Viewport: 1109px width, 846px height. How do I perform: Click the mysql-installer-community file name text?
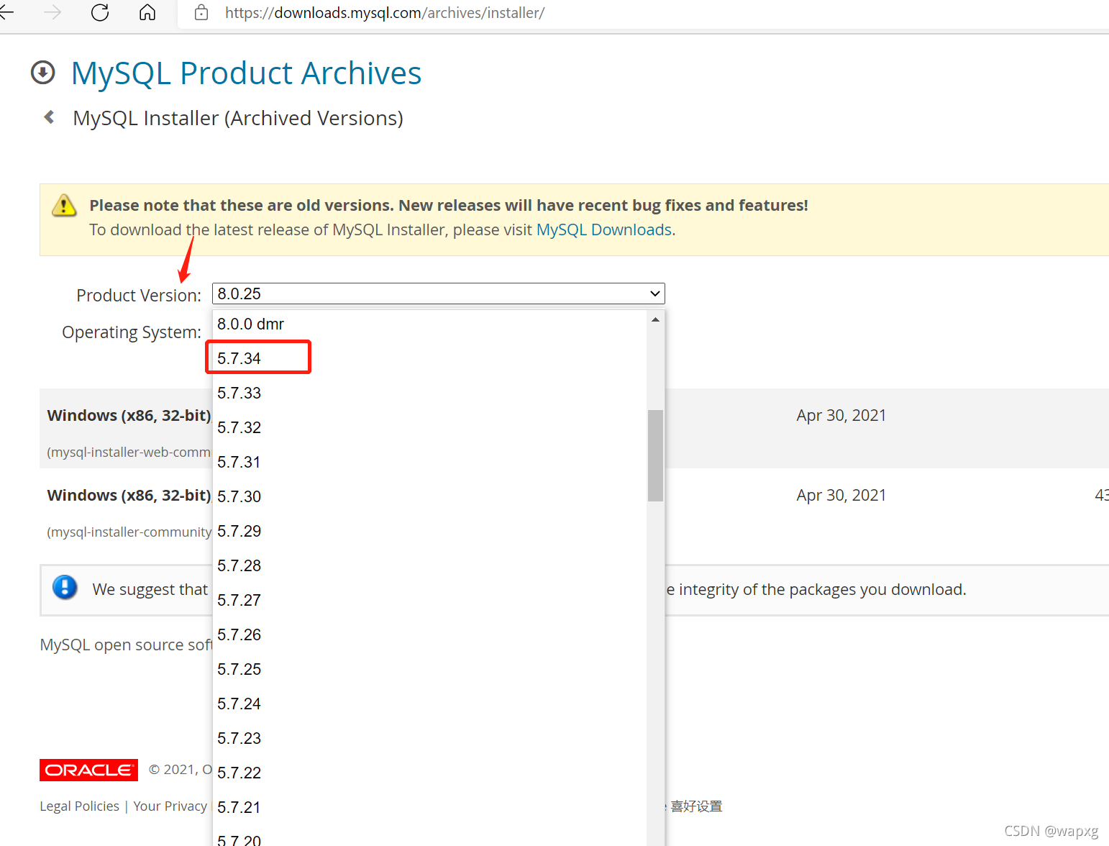pyautogui.click(x=129, y=532)
